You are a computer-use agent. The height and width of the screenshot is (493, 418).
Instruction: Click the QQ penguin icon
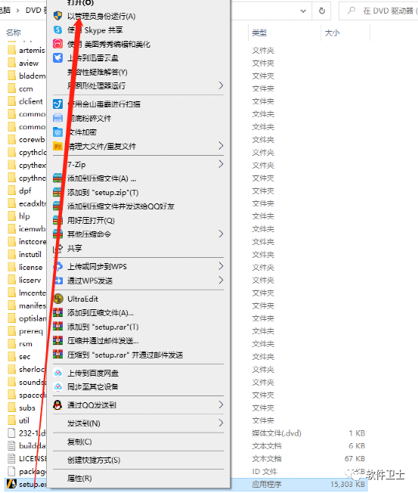coord(58,405)
